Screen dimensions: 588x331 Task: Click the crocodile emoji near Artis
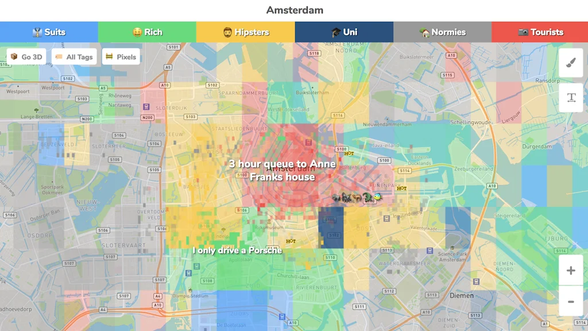[x=367, y=197]
